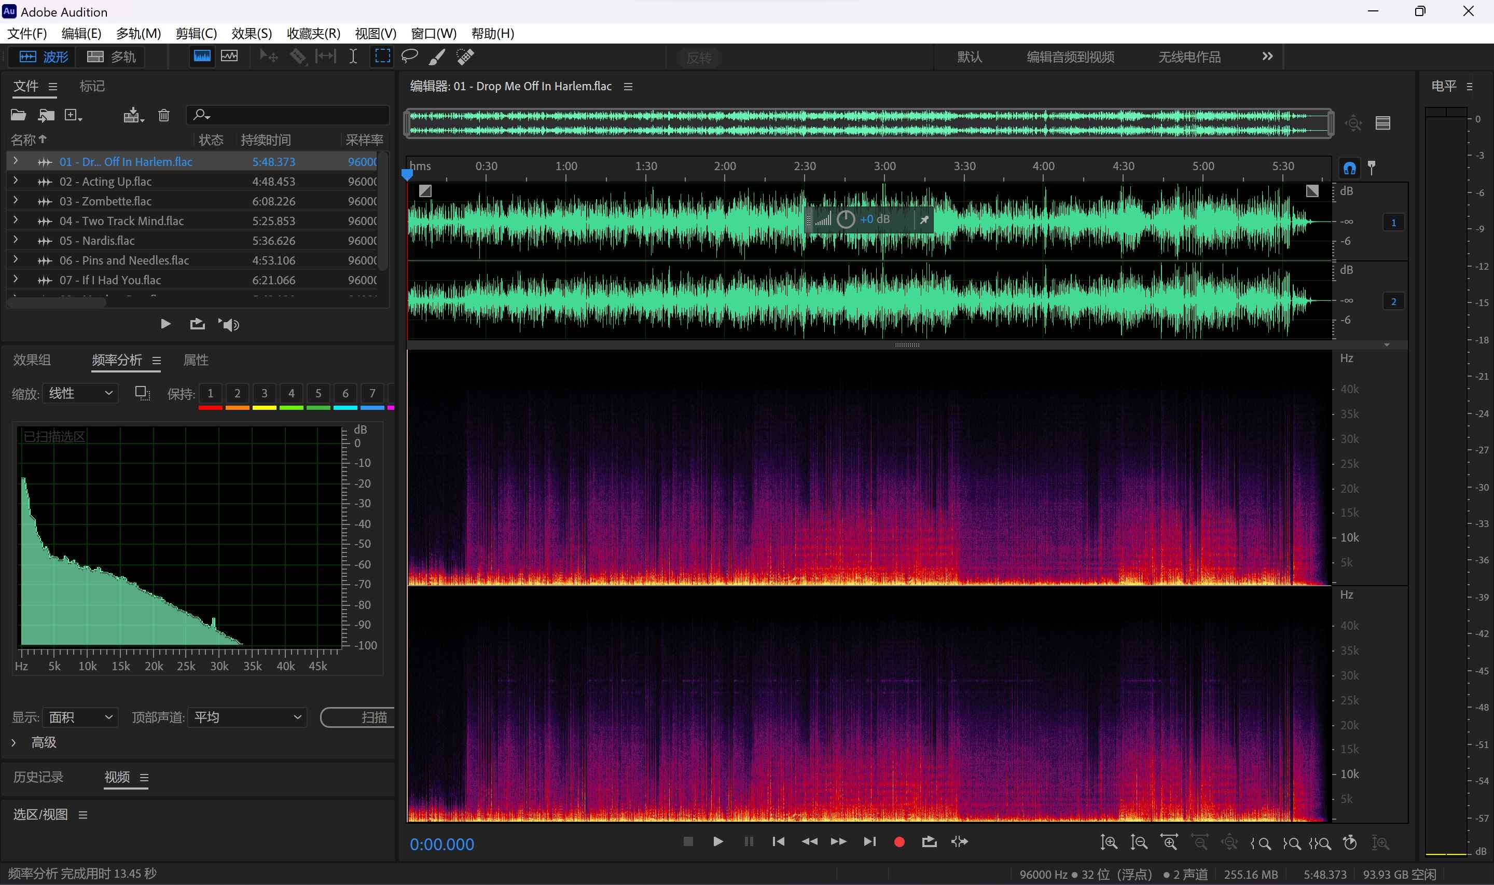
Task: Pin the HUD volume control
Action: point(923,219)
